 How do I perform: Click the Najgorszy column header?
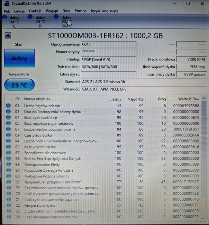pyautogui.click(x=134, y=99)
